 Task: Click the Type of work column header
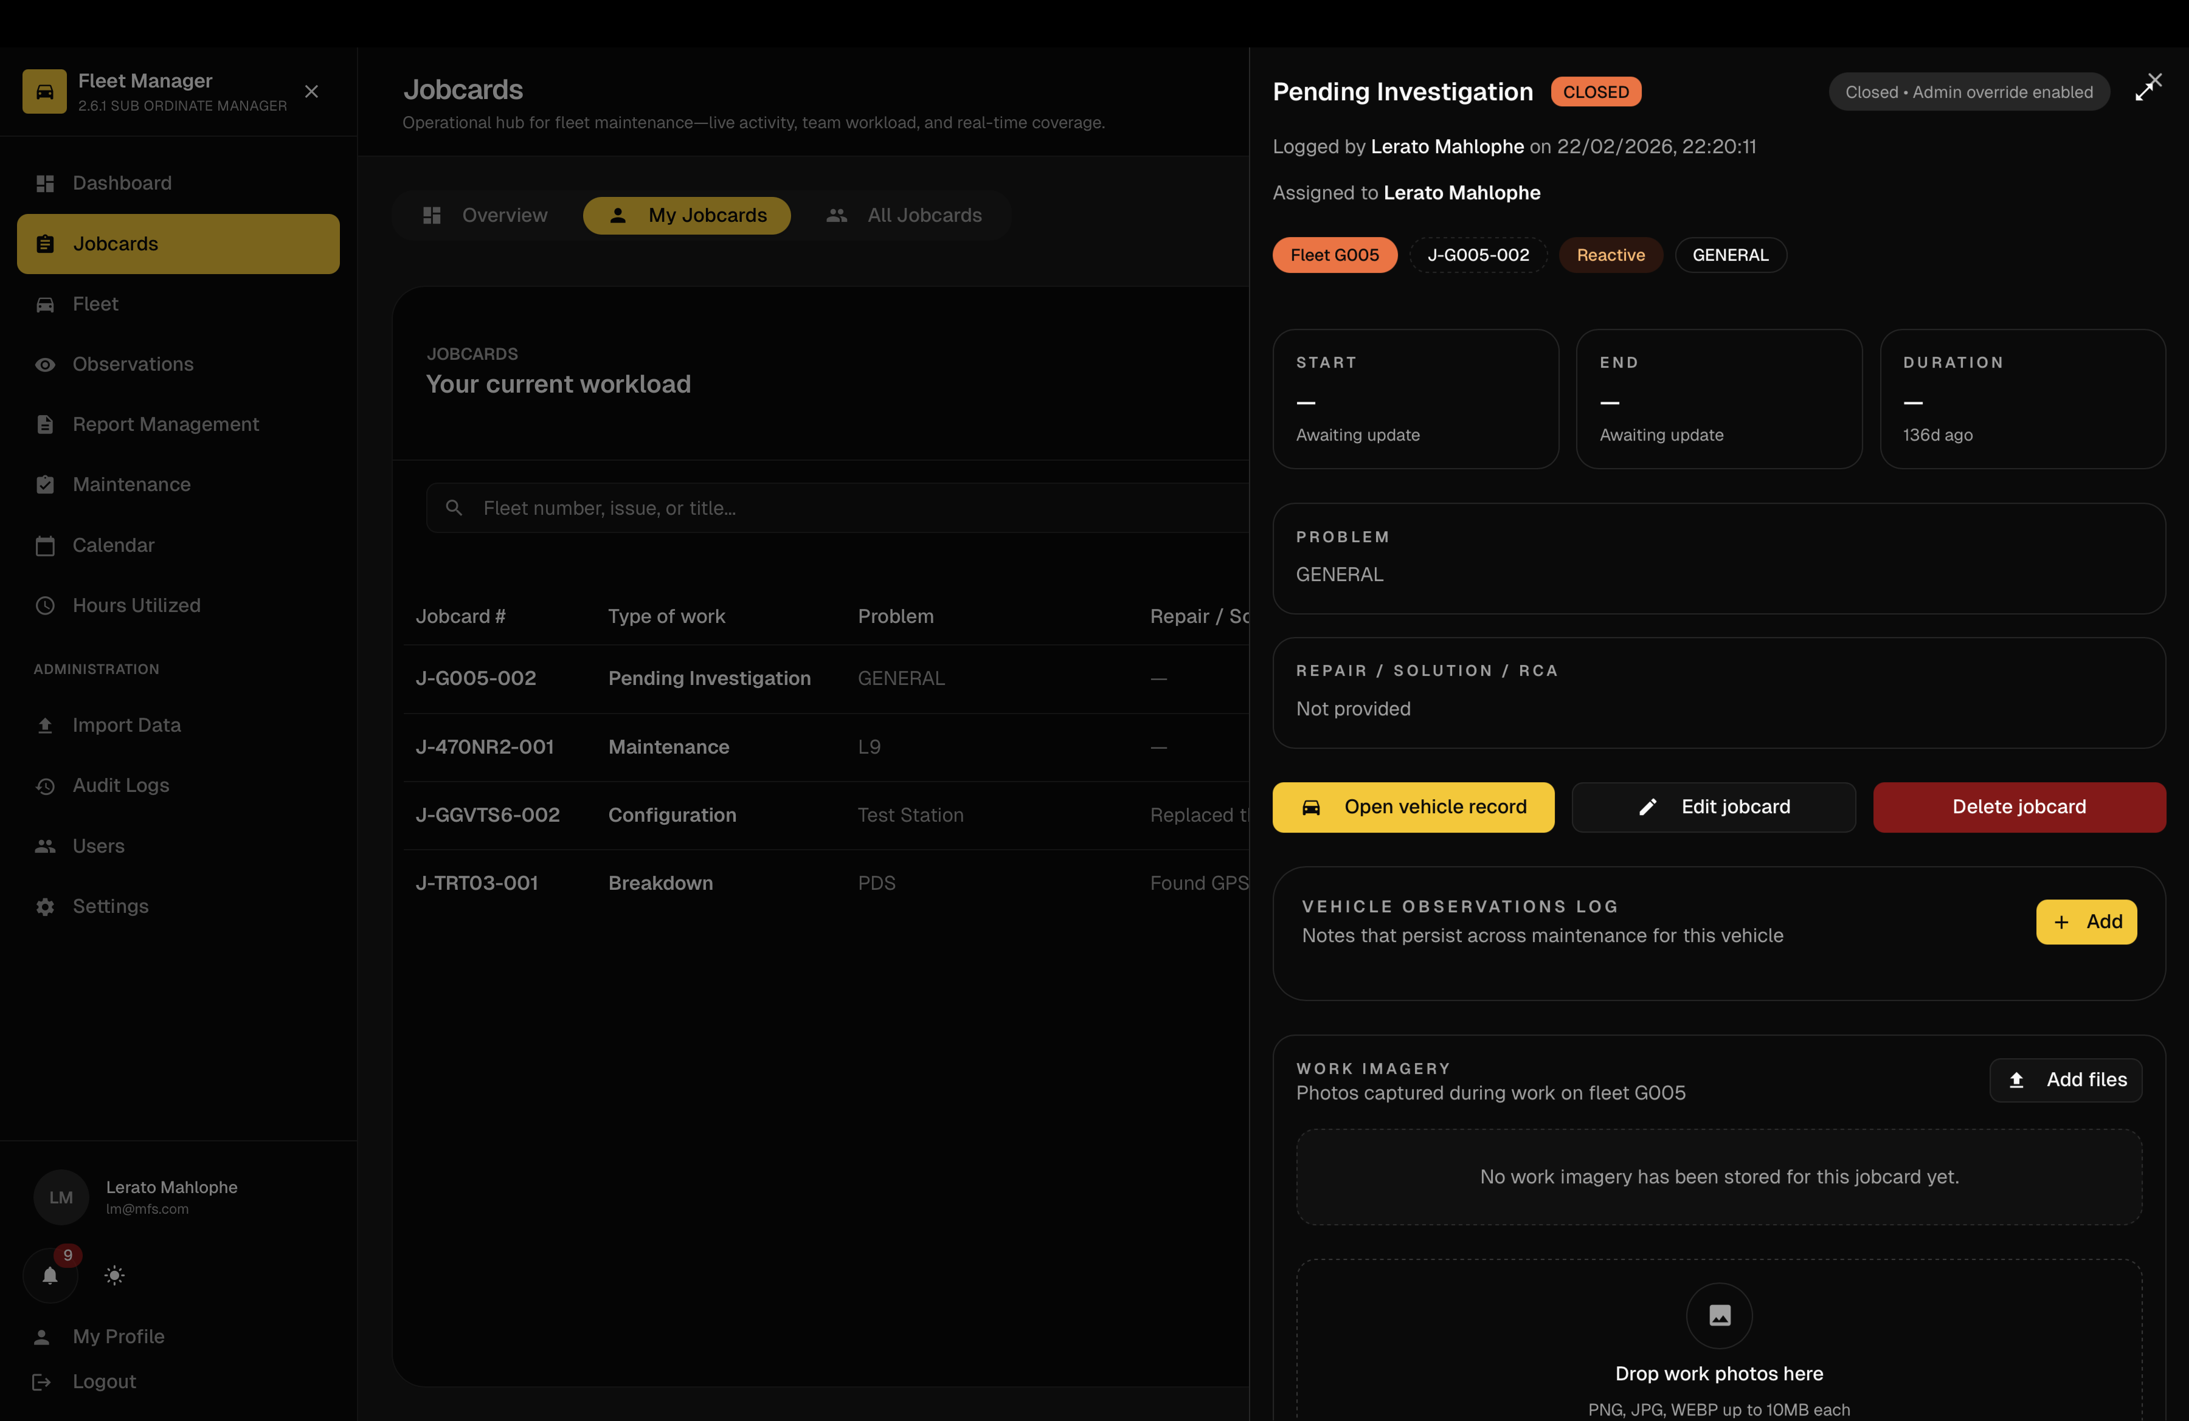[666, 616]
